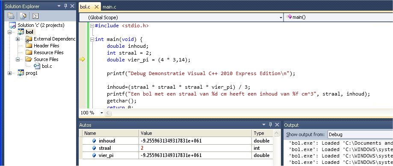Collapse the Source Files folder

(x=18, y=59)
